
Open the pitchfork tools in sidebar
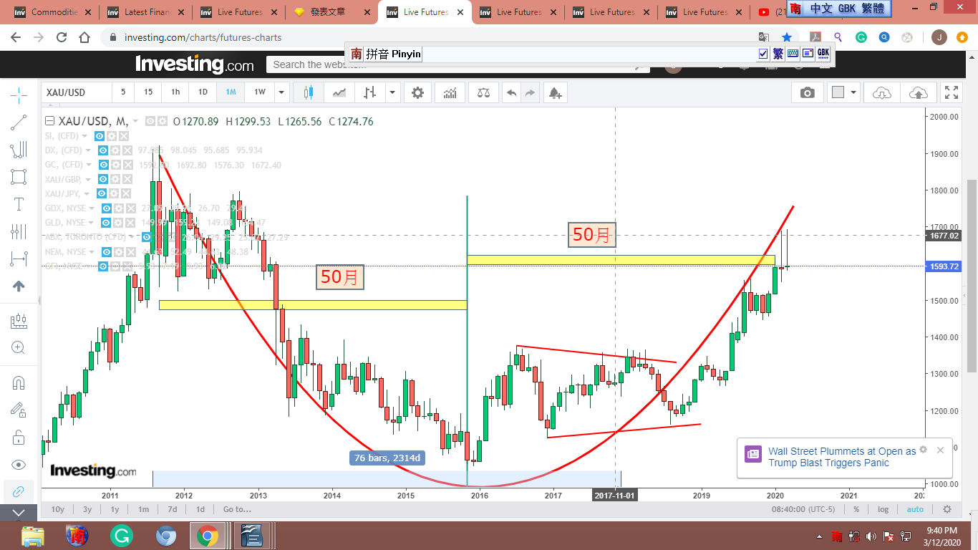point(19,150)
